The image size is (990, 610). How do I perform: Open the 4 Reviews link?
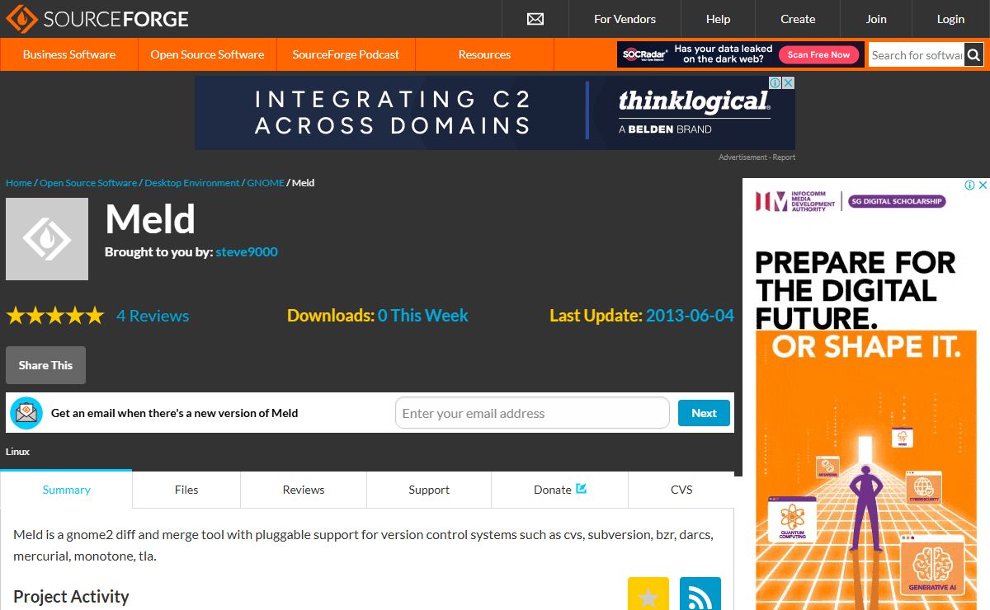tap(153, 316)
